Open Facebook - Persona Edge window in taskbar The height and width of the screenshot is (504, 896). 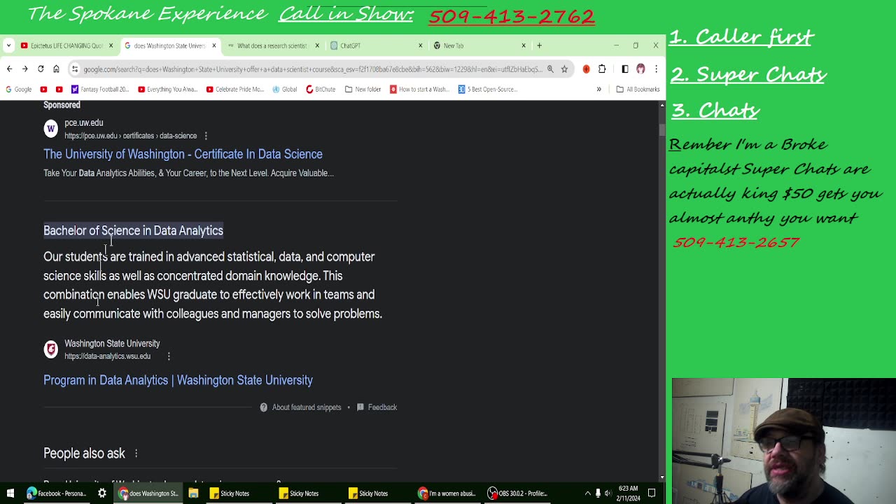(x=56, y=493)
